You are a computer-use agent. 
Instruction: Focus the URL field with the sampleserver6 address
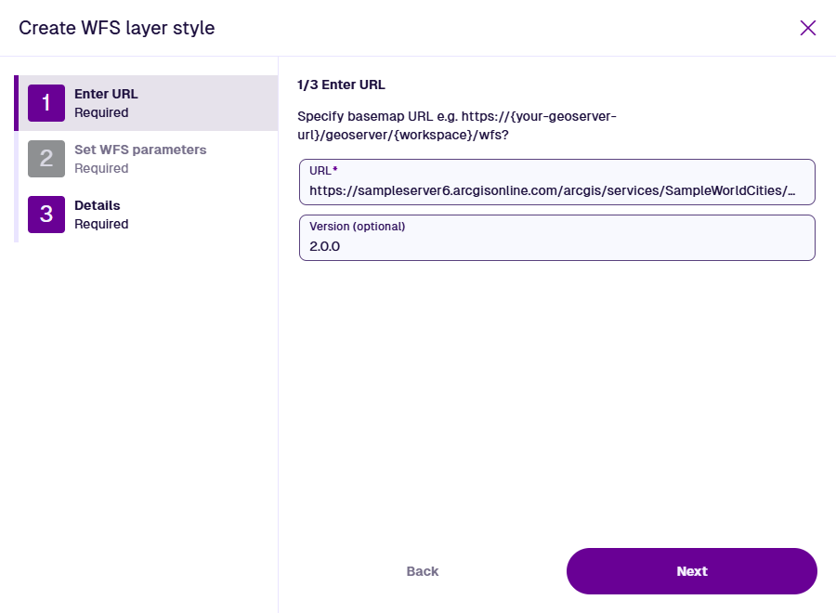(554, 190)
